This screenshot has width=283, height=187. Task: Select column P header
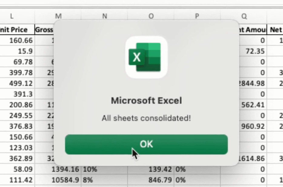coord(197,16)
